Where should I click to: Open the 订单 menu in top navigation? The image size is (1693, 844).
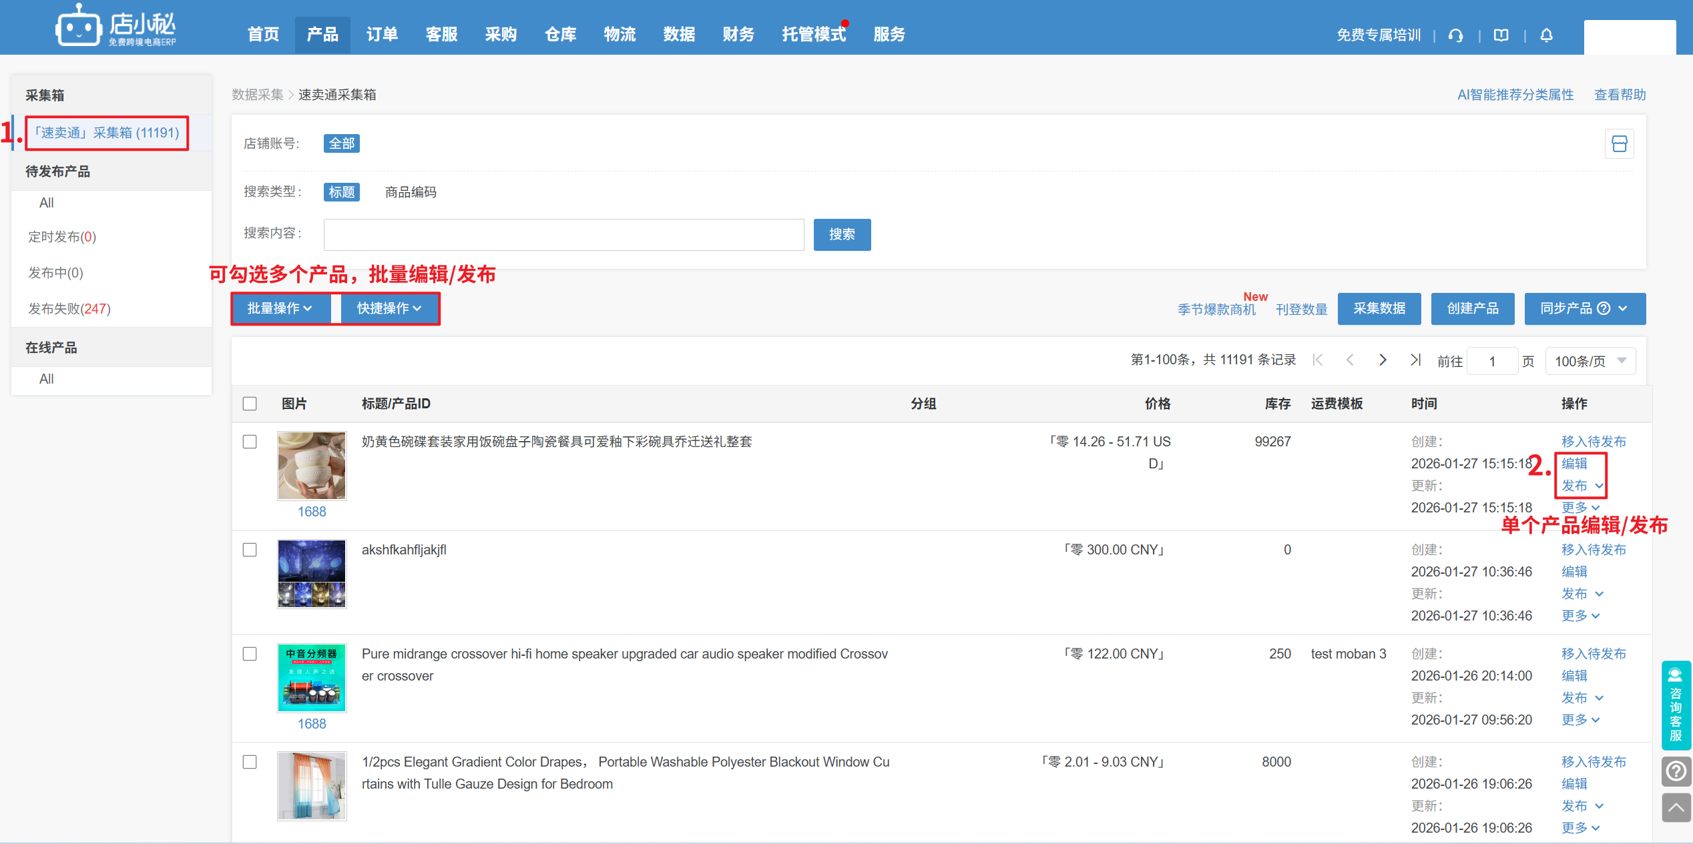pos(382,35)
